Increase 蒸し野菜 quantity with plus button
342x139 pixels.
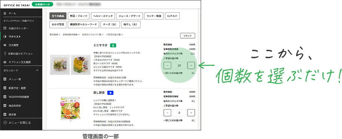point(191,113)
